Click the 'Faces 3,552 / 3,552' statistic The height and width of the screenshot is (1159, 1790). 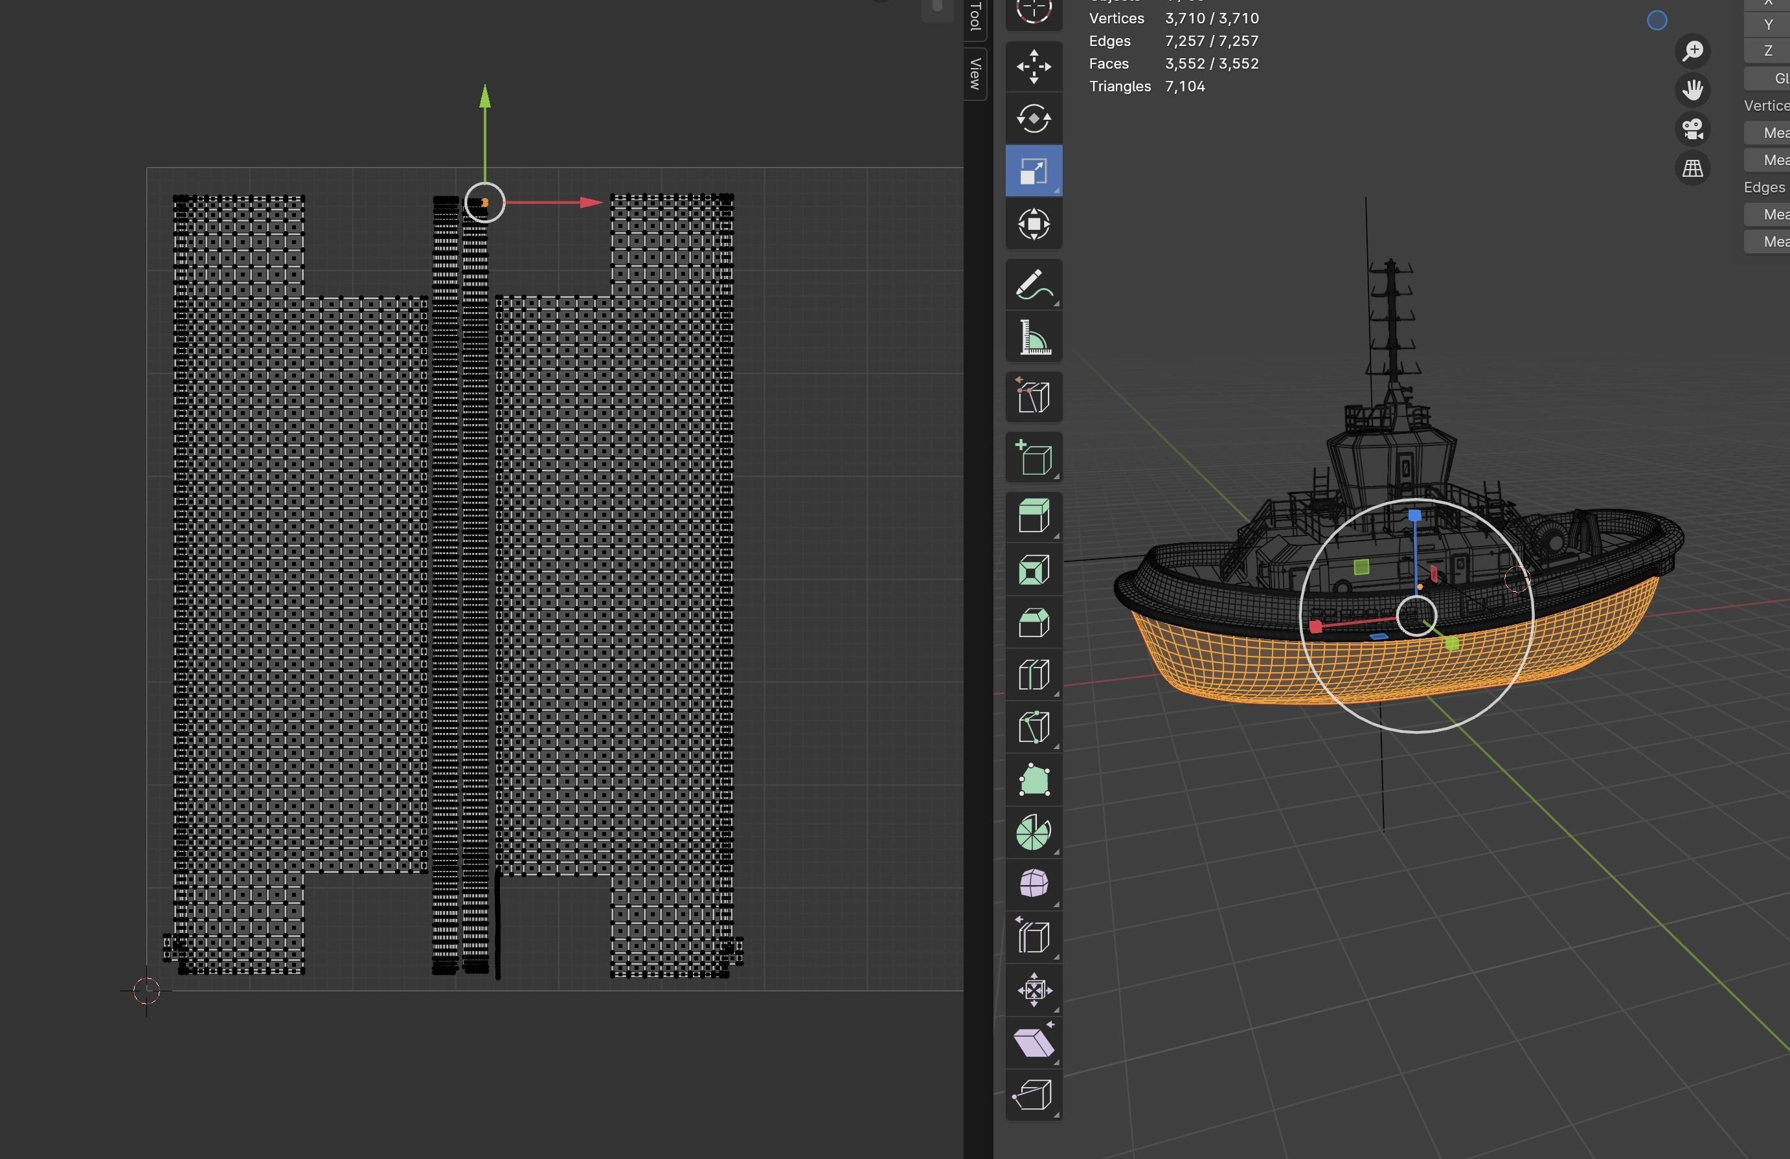pos(1174,63)
